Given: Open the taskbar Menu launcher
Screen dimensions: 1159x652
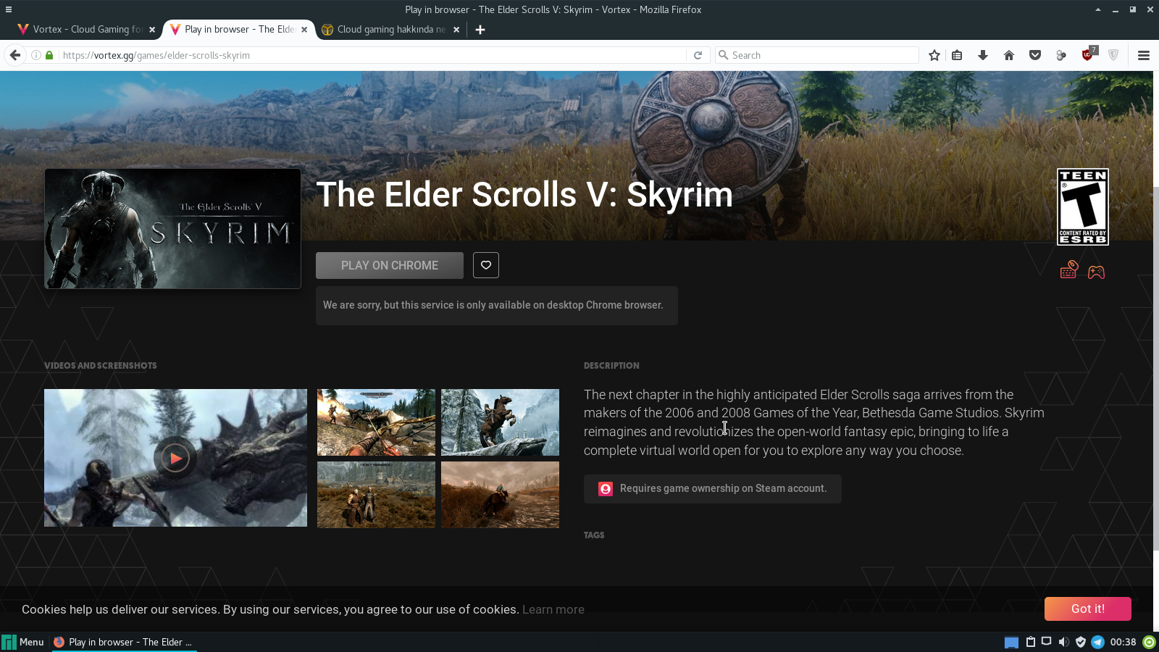Looking at the screenshot, I should (x=23, y=642).
